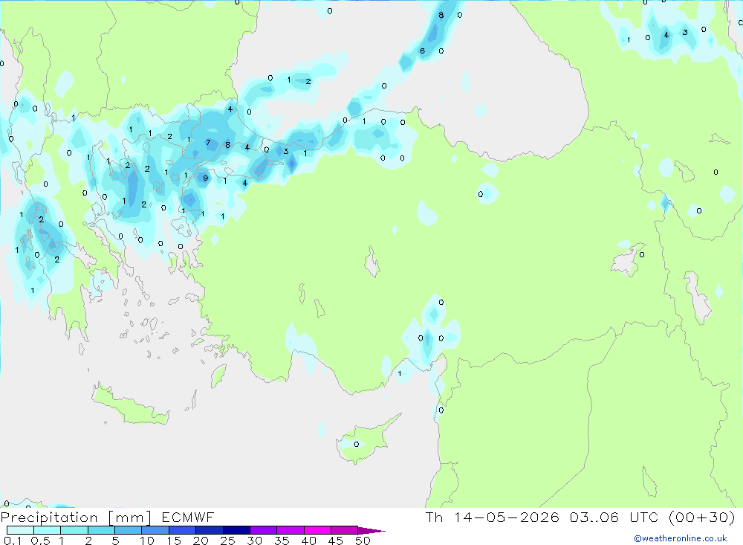Image resolution: width=743 pixels, height=545 pixels.
Task: Click the purple arrow tip above 50 mm
Action: pos(371,531)
